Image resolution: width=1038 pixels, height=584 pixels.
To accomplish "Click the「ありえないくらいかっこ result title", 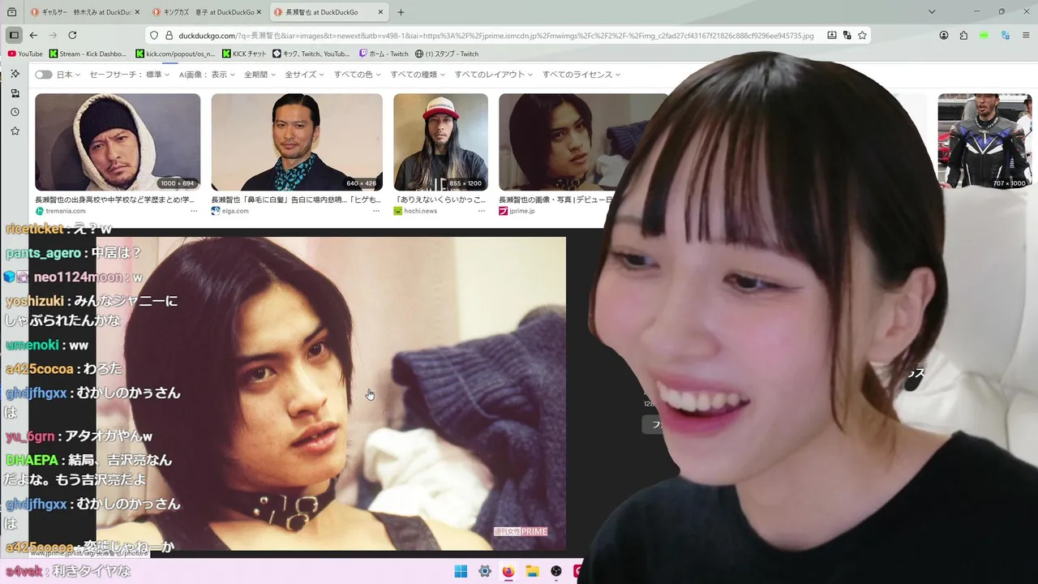I will (440, 200).
